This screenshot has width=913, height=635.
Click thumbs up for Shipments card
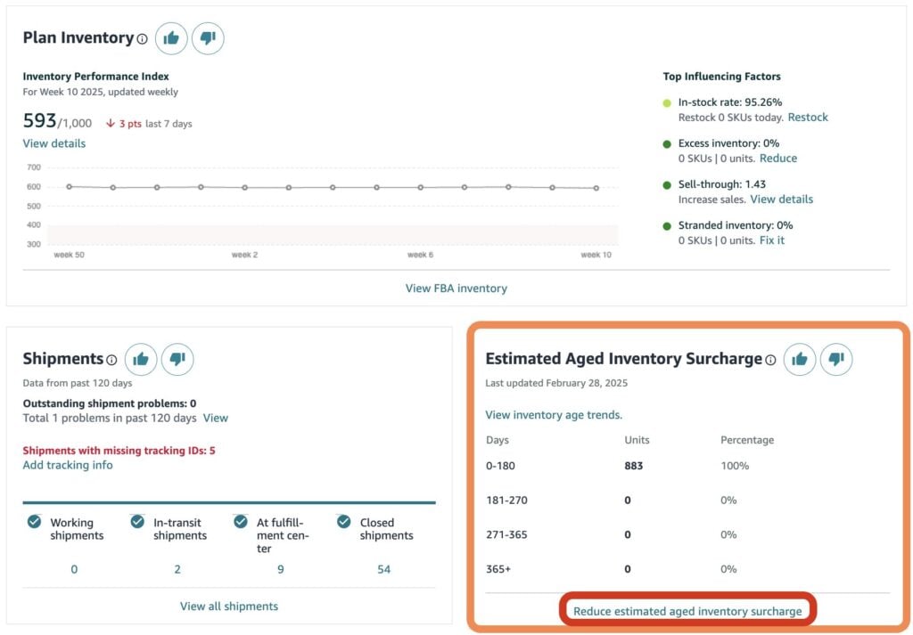pos(141,359)
